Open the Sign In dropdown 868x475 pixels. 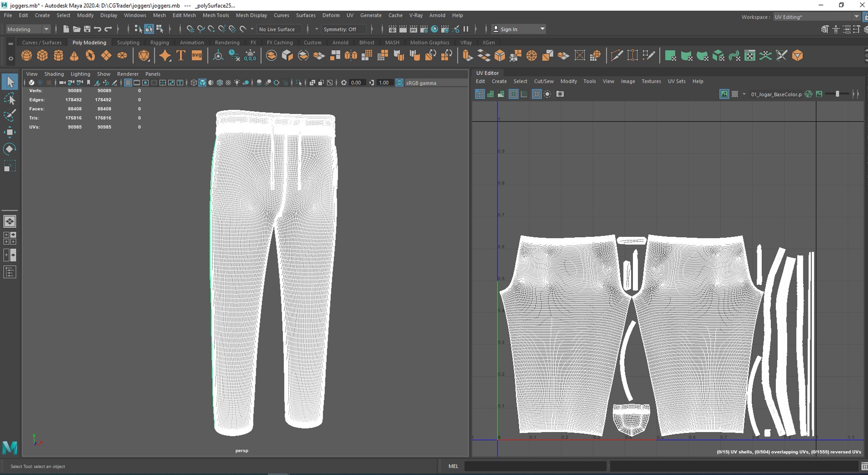[519, 29]
